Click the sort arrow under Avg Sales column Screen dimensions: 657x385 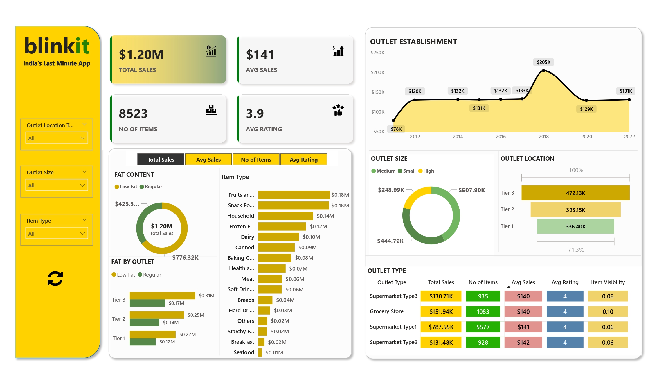coord(509,287)
